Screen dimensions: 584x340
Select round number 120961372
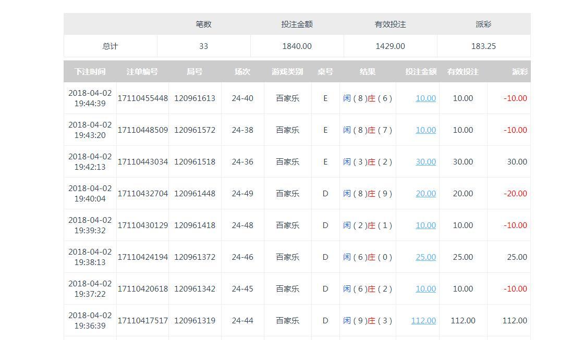(195, 257)
